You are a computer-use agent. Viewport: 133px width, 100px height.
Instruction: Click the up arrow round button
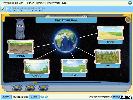[43, 87]
